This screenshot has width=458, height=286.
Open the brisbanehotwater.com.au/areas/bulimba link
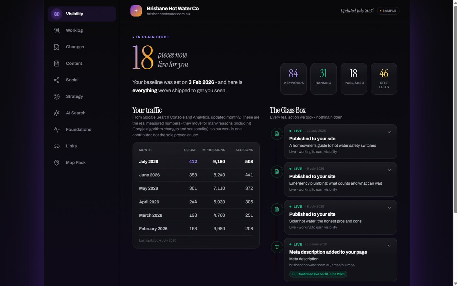322,265
